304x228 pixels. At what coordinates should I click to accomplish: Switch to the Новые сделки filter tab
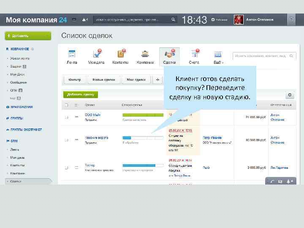coord(104,80)
